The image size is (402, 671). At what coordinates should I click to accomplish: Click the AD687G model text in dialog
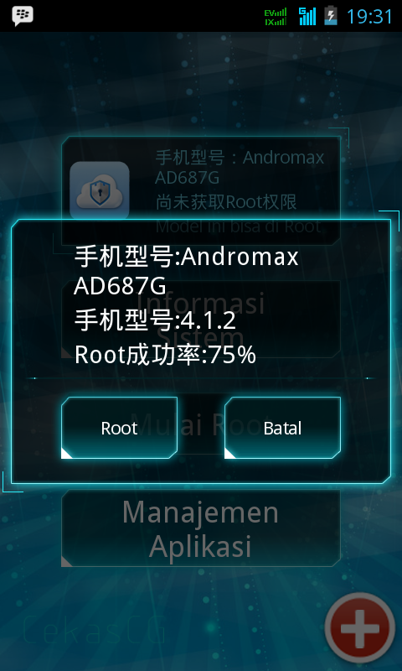[x=120, y=287]
